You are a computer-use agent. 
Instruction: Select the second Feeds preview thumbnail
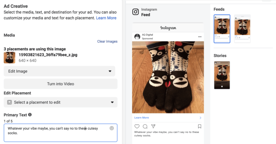242,29
